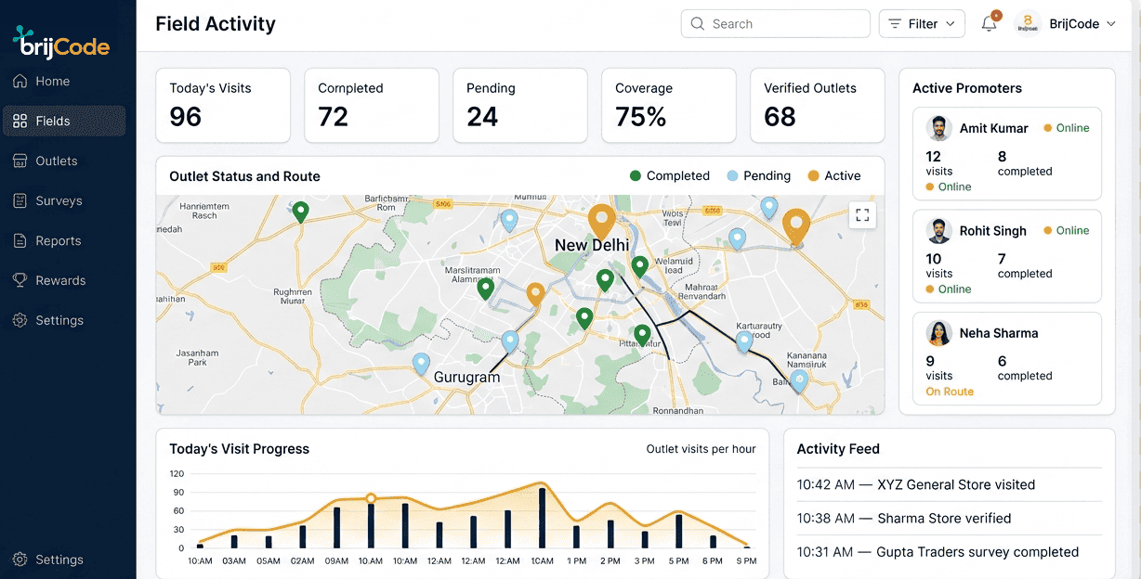
Task: Click the green completed pin near Hanriemtem Rasch
Action: [300, 212]
